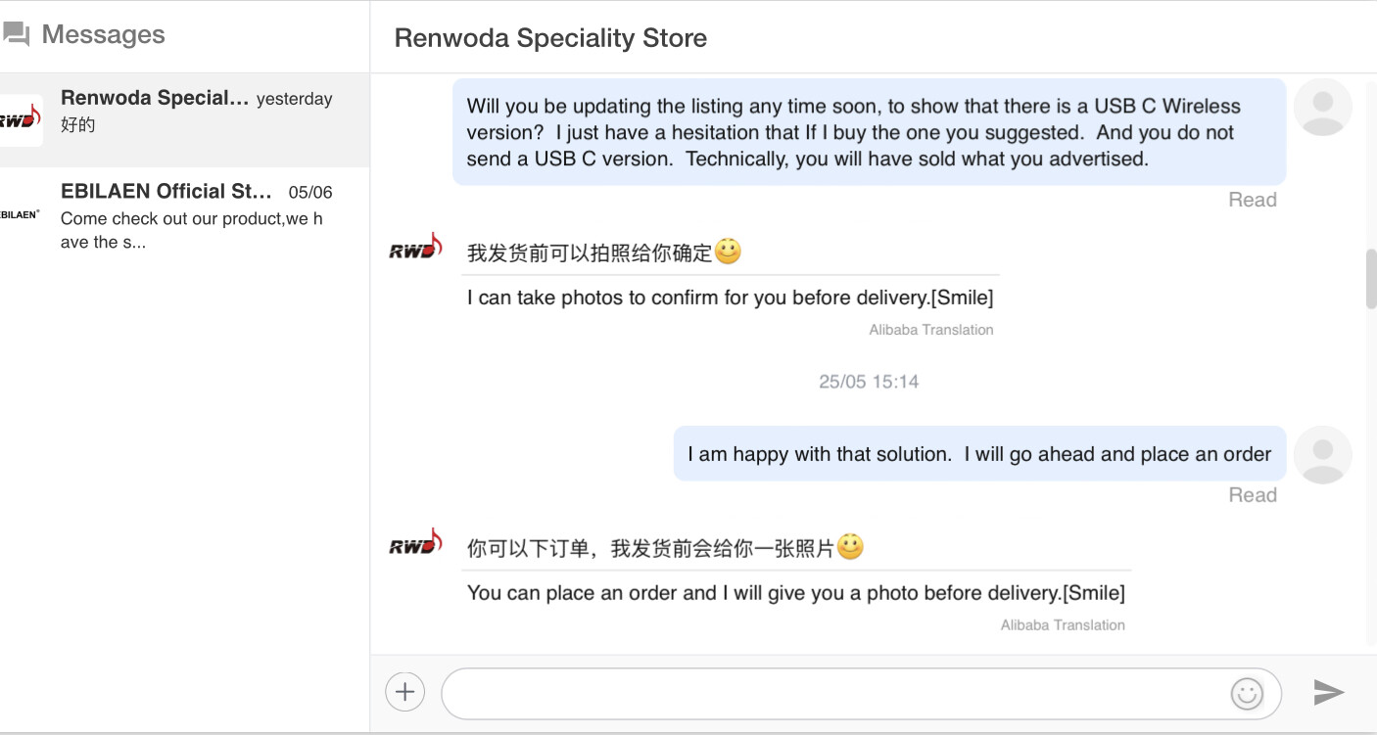Open the Renwoda Speciality Store conversation
Viewport: 1377px width, 735px height.
(x=185, y=120)
